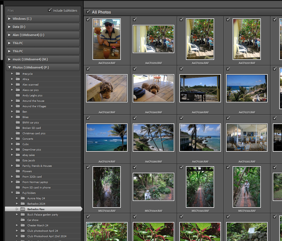282x241 pixels.
Task: Click the Car show folder icon
Action: 23,220
